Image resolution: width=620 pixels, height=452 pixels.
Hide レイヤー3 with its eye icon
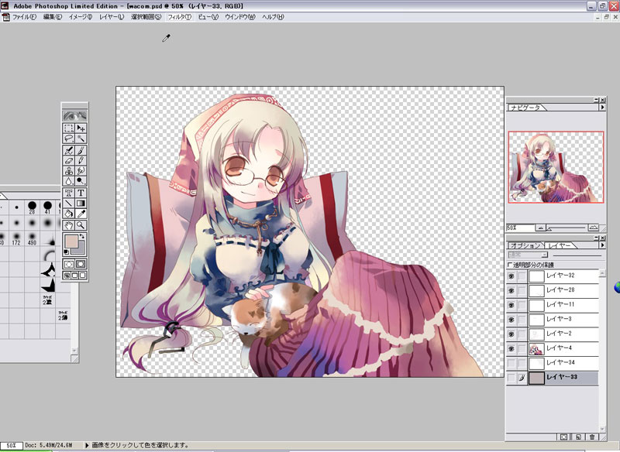(x=511, y=320)
